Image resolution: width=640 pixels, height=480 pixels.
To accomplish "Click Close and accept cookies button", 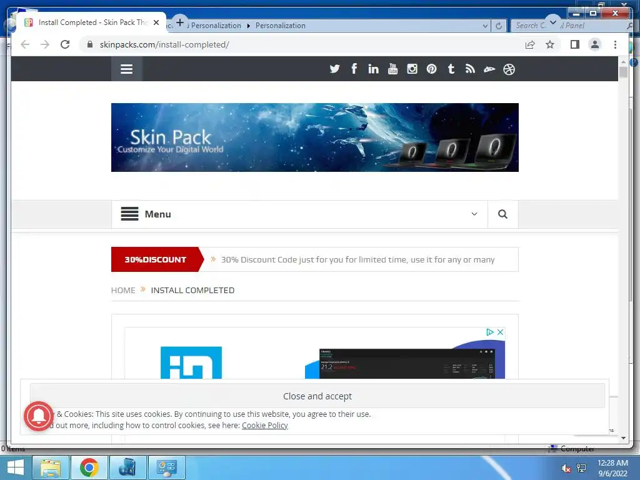I will tap(317, 396).
